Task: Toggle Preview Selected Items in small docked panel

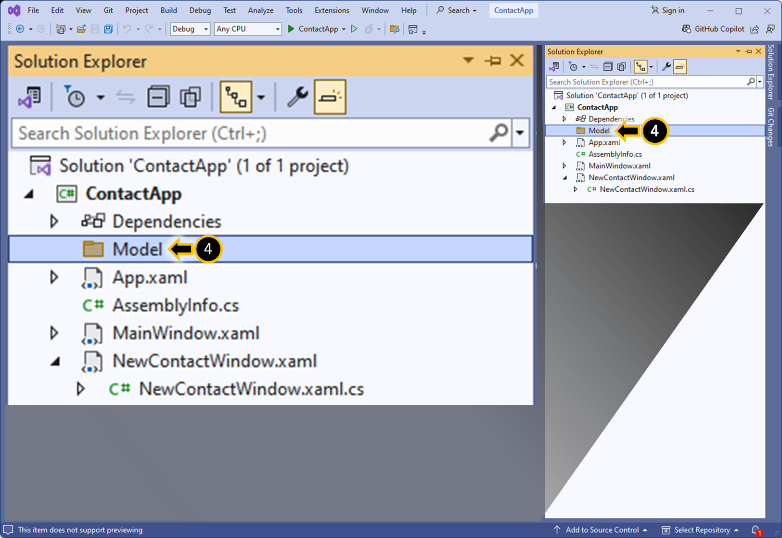Action: click(680, 67)
